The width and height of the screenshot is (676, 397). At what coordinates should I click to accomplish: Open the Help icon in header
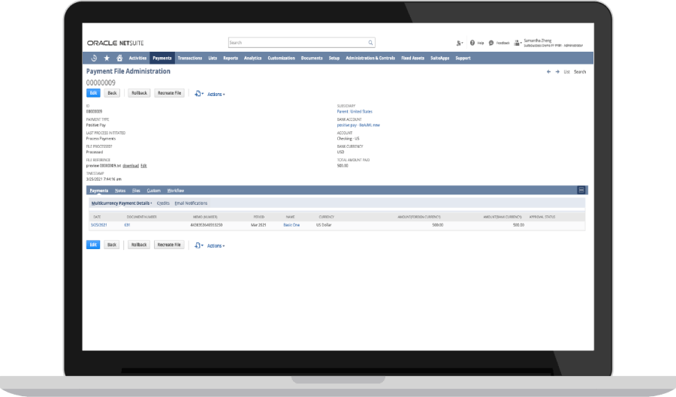click(472, 43)
